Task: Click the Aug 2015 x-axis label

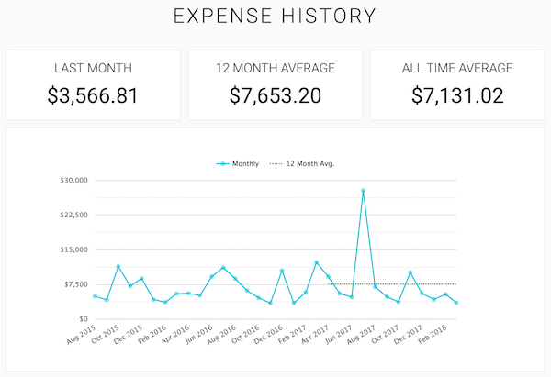Action: coord(81,335)
